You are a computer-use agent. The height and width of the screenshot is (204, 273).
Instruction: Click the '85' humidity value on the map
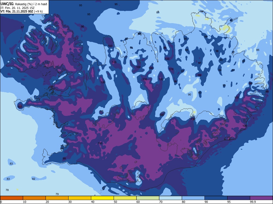(258, 50)
